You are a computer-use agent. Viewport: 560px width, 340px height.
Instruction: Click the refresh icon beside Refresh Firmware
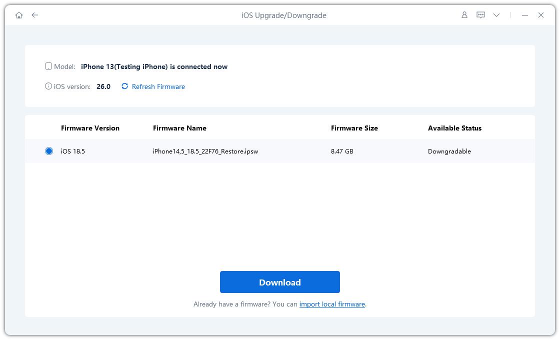(x=124, y=86)
